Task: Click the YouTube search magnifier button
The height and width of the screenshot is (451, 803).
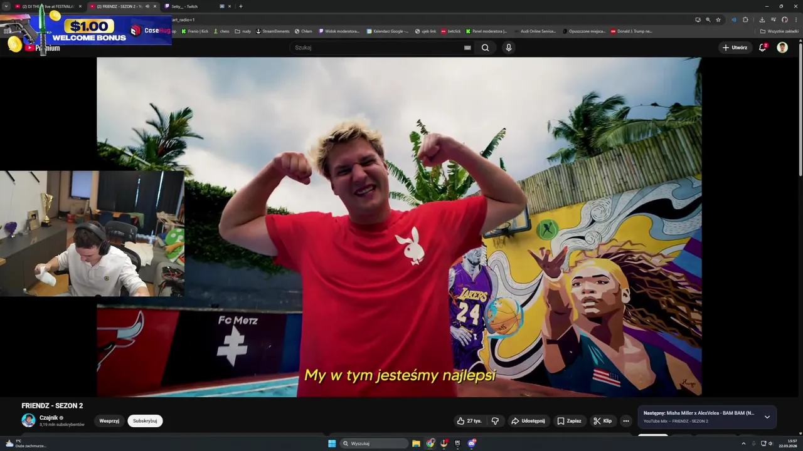Action: pyautogui.click(x=485, y=48)
